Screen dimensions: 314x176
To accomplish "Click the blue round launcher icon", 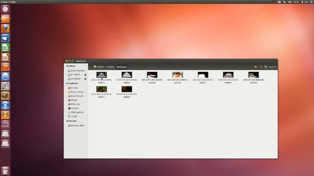I will click(x=5, y=76).
